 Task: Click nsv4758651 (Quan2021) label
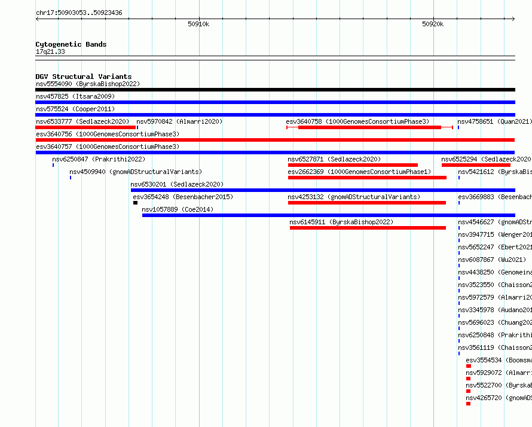point(495,121)
